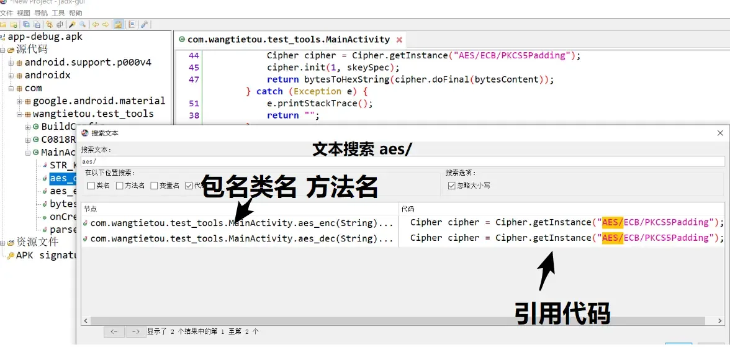Image resolution: width=730 pixels, height=347 pixels.
Task: Click the 节点 column header
Action: point(240,209)
